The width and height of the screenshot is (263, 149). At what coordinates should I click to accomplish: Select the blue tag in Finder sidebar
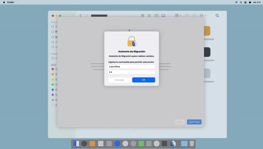point(53,90)
